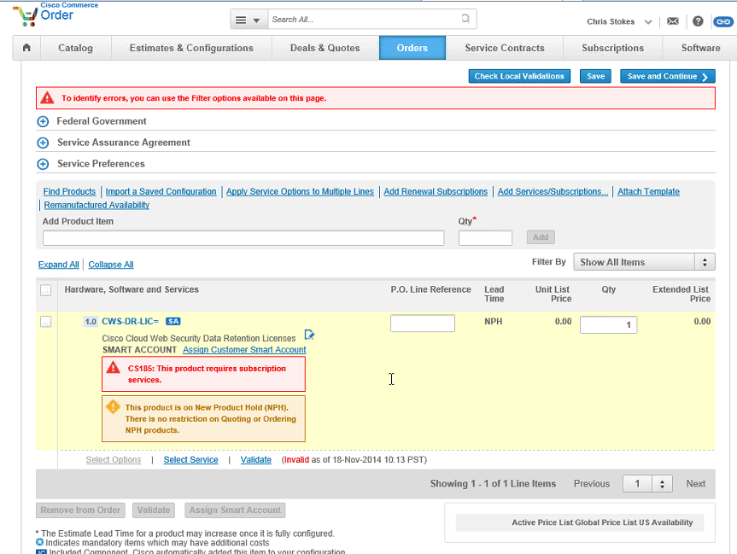Viewport: 737px width, 554px height.
Task: Select the Orders tab
Action: tap(412, 48)
